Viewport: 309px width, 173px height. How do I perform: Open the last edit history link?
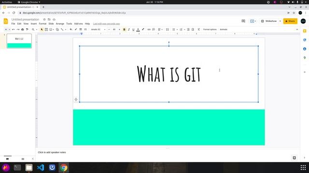tap(106, 24)
